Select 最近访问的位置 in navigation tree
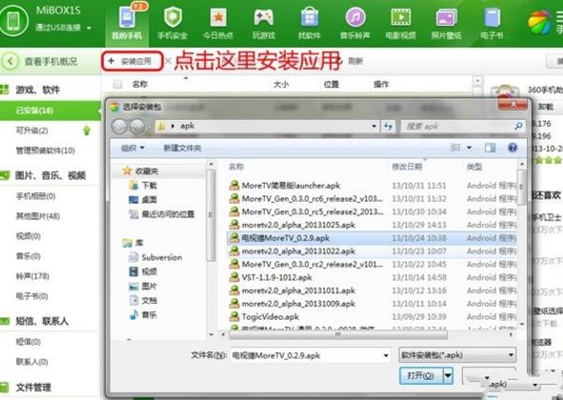The height and width of the screenshot is (400, 563). point(168,214)
